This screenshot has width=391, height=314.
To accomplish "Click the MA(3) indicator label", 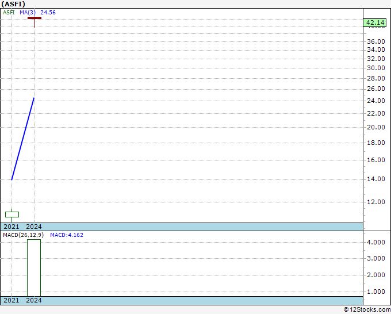I will click(28, 12).
